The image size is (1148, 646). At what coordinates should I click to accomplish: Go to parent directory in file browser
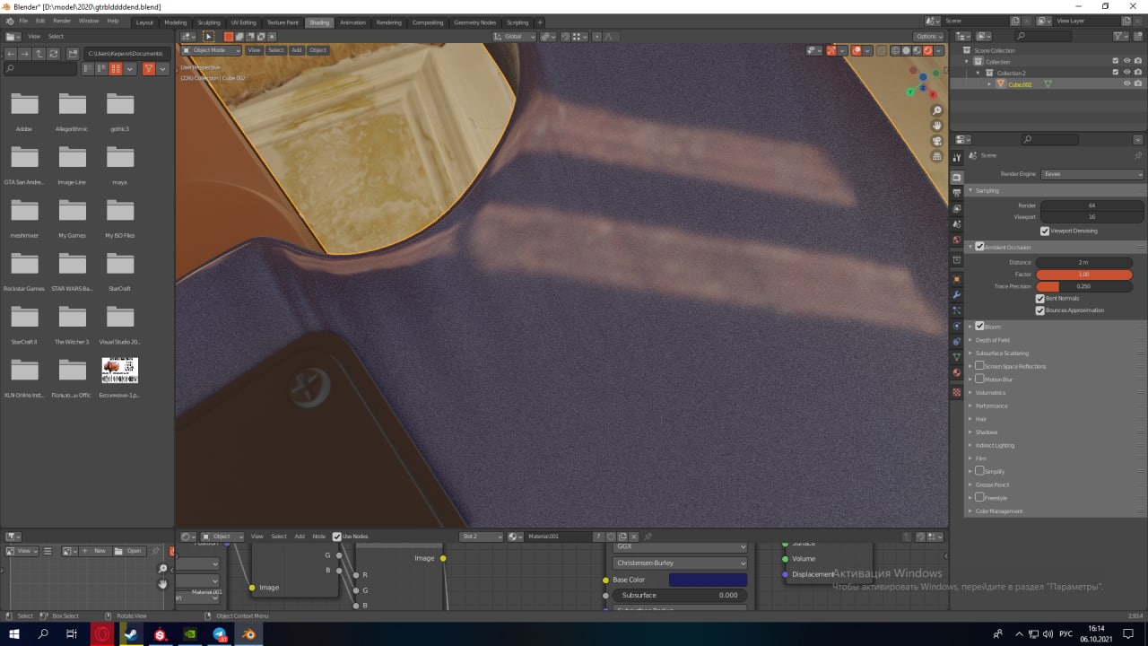(x=39, y=54)
